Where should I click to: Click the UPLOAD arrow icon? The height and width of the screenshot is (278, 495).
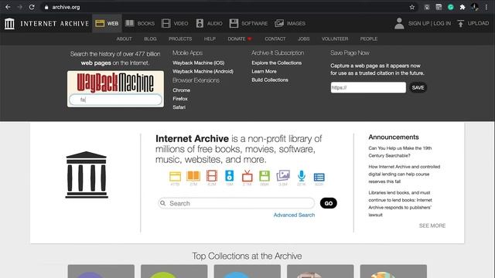point(461,23)
